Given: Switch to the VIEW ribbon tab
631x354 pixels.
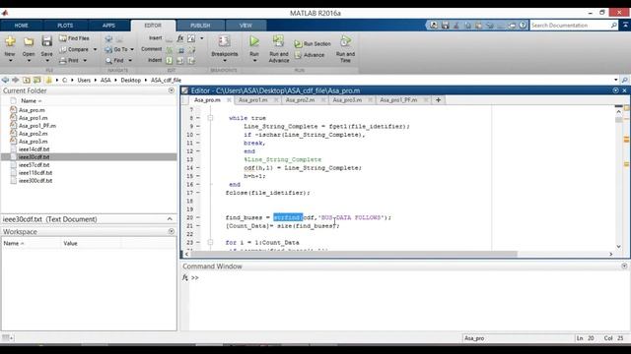Looking at the screenshot, I should (245, 26).
